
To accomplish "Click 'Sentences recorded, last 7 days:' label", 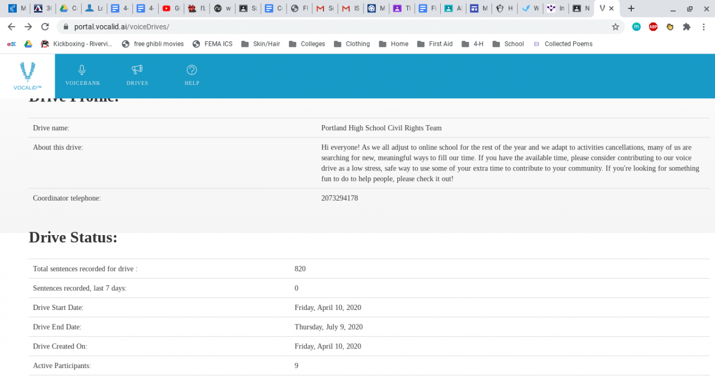I will coord(80,288).
